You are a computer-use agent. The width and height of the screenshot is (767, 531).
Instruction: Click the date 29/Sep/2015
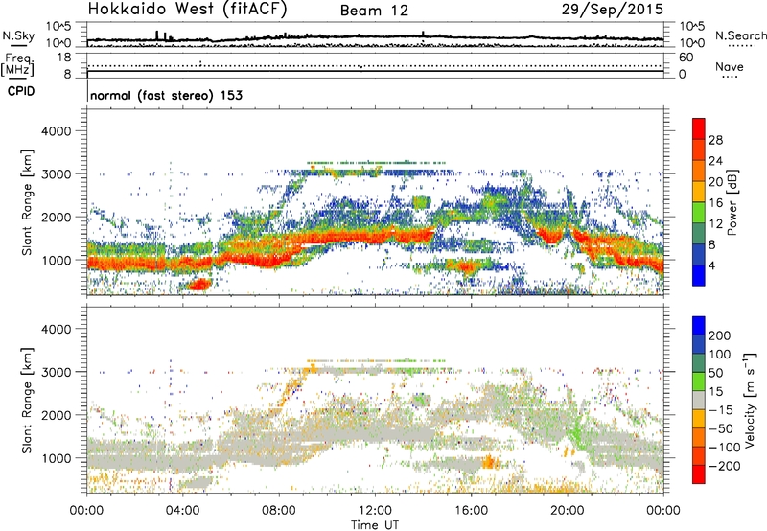click(612, 10)
